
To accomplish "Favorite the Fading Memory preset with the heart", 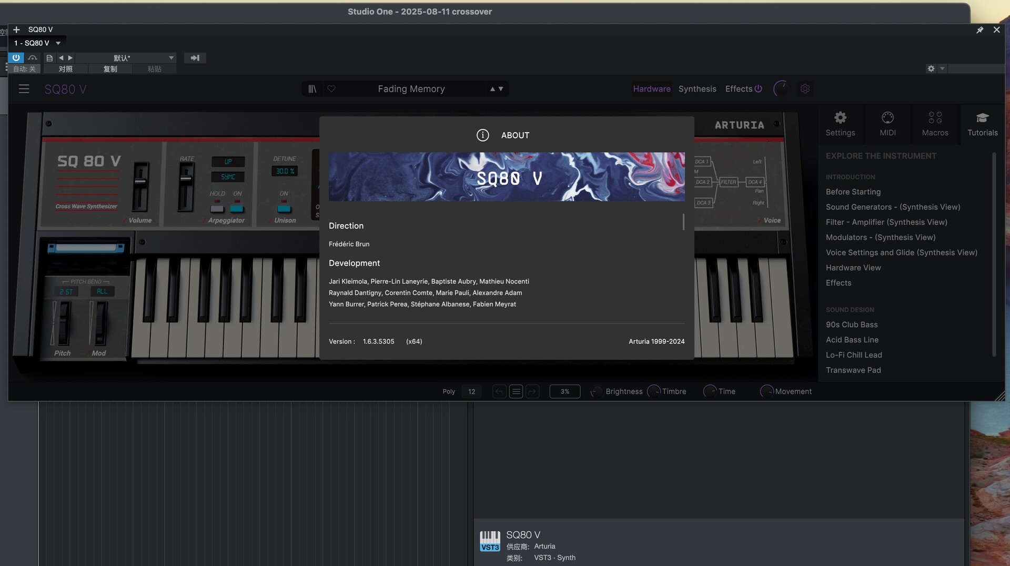I will [331, 89].
